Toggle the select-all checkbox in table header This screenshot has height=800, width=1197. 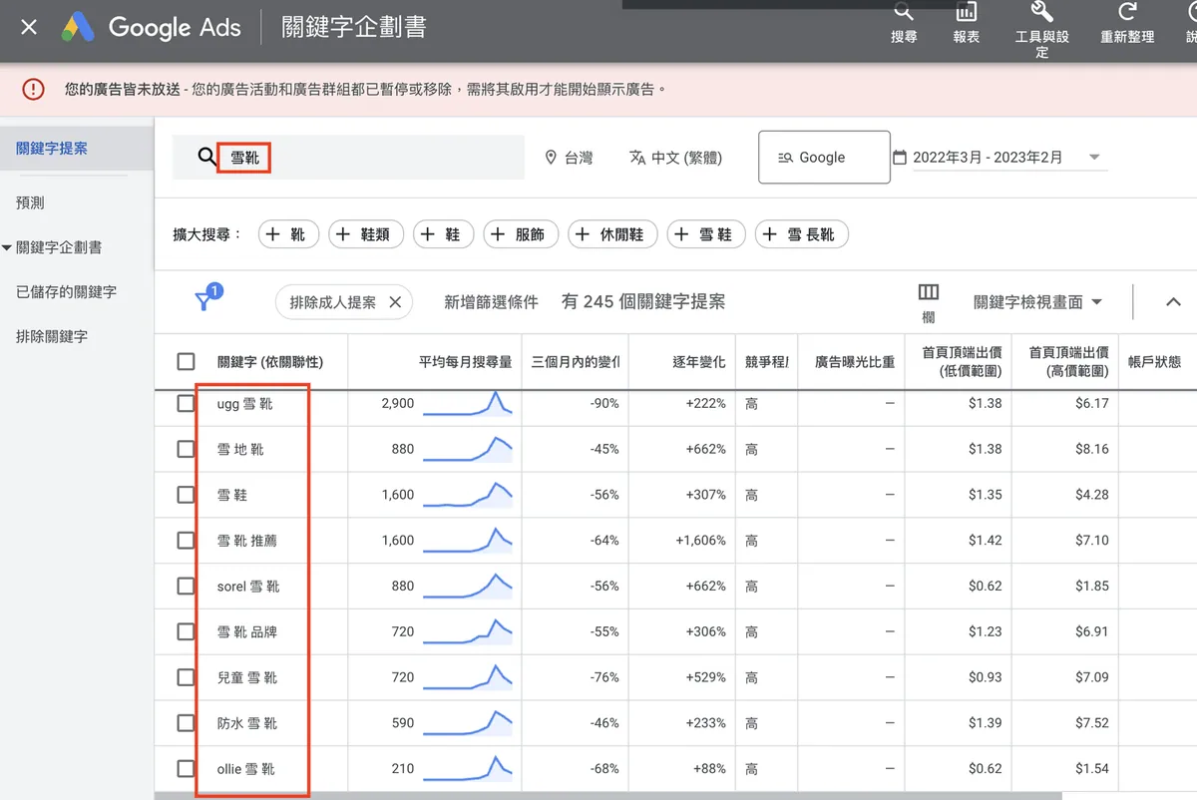(186, 362)
